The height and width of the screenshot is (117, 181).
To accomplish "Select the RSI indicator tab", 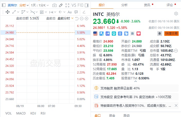I will (43, 113).
